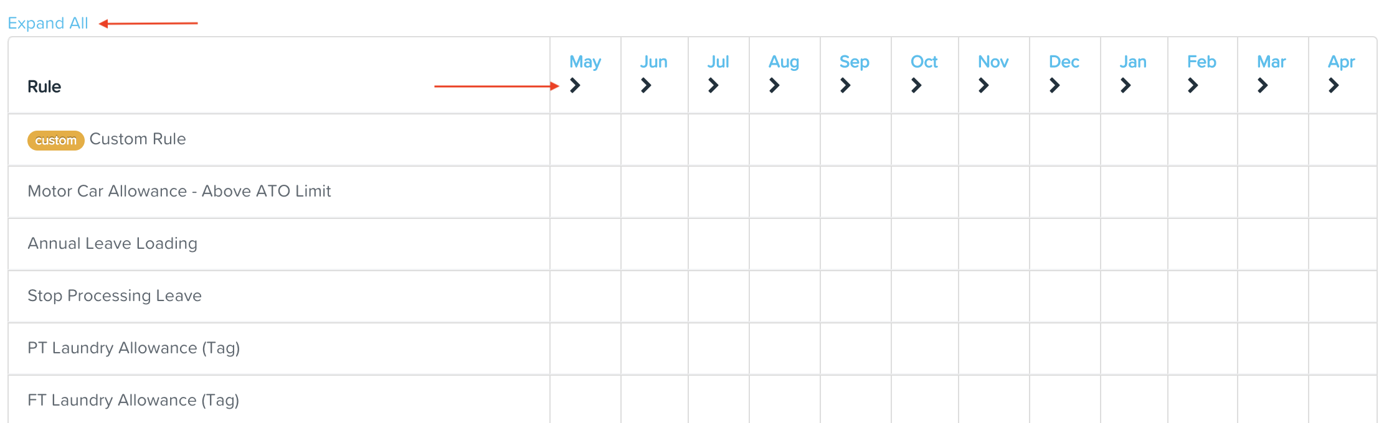Select the Stop Processing Leave rule
The image size is (1384, 423).
point(115,295)
